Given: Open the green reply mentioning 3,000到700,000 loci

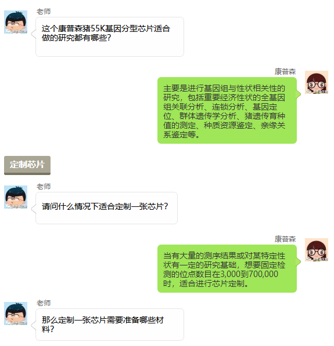Looking at the screenshot, I should coord(227,268).
